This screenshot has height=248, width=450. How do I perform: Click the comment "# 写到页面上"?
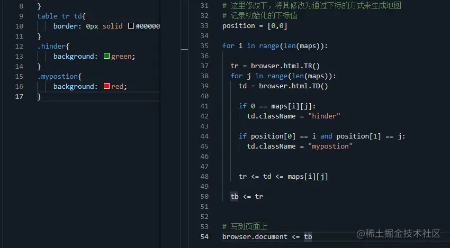245,226
